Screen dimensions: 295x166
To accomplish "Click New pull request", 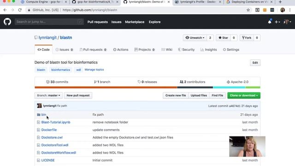I will tap(78, 95).
